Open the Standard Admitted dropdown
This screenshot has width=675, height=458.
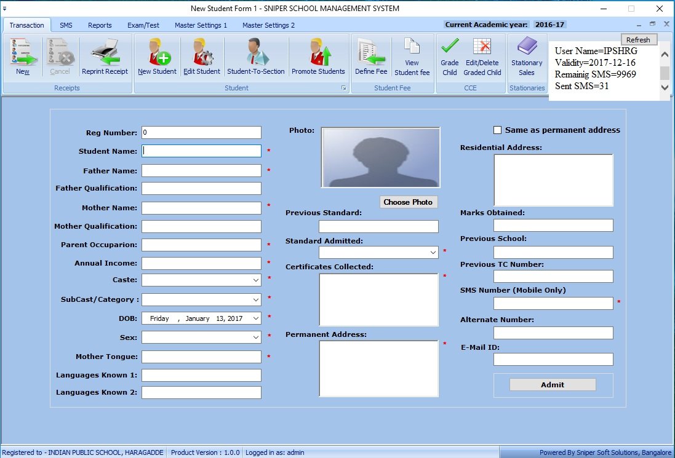433,253
